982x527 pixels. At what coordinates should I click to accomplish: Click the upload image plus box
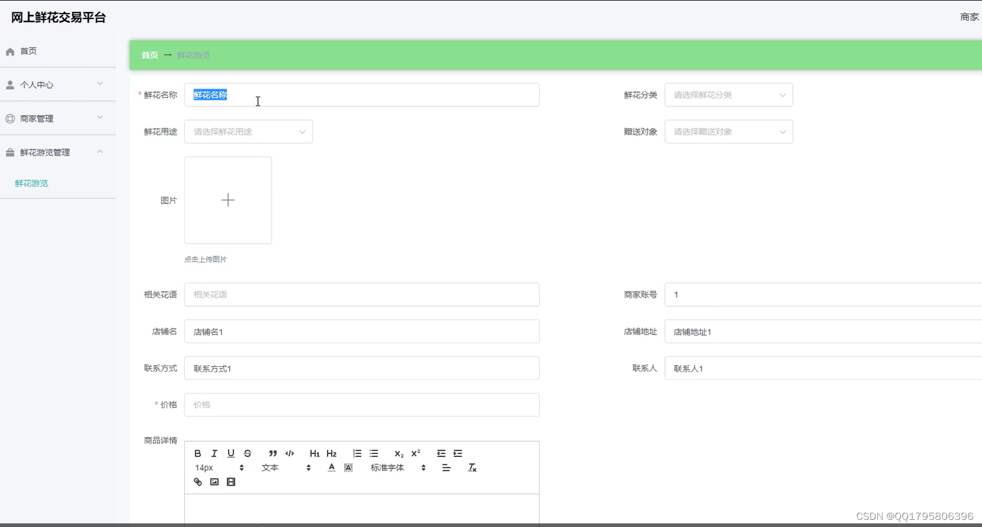tap(228, 200)
